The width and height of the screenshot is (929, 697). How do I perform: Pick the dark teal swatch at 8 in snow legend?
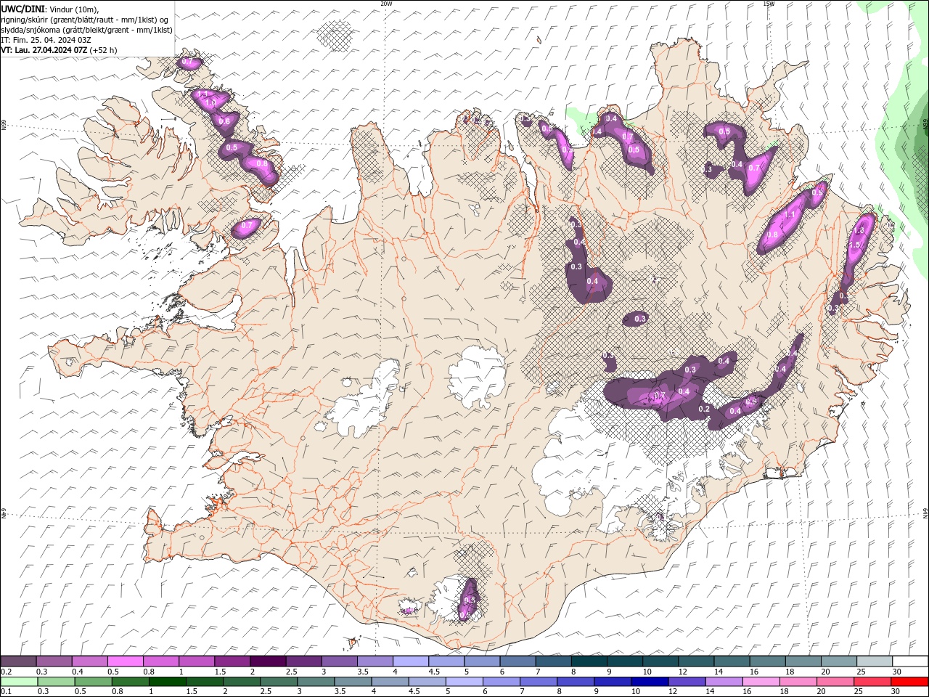(x=589, y=661)
